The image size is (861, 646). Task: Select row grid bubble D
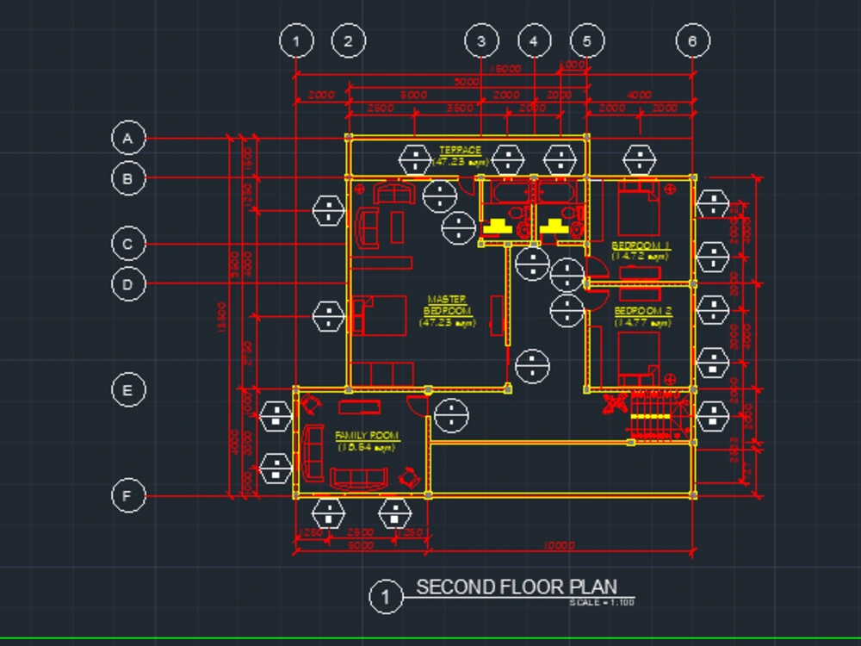point(128,284)
